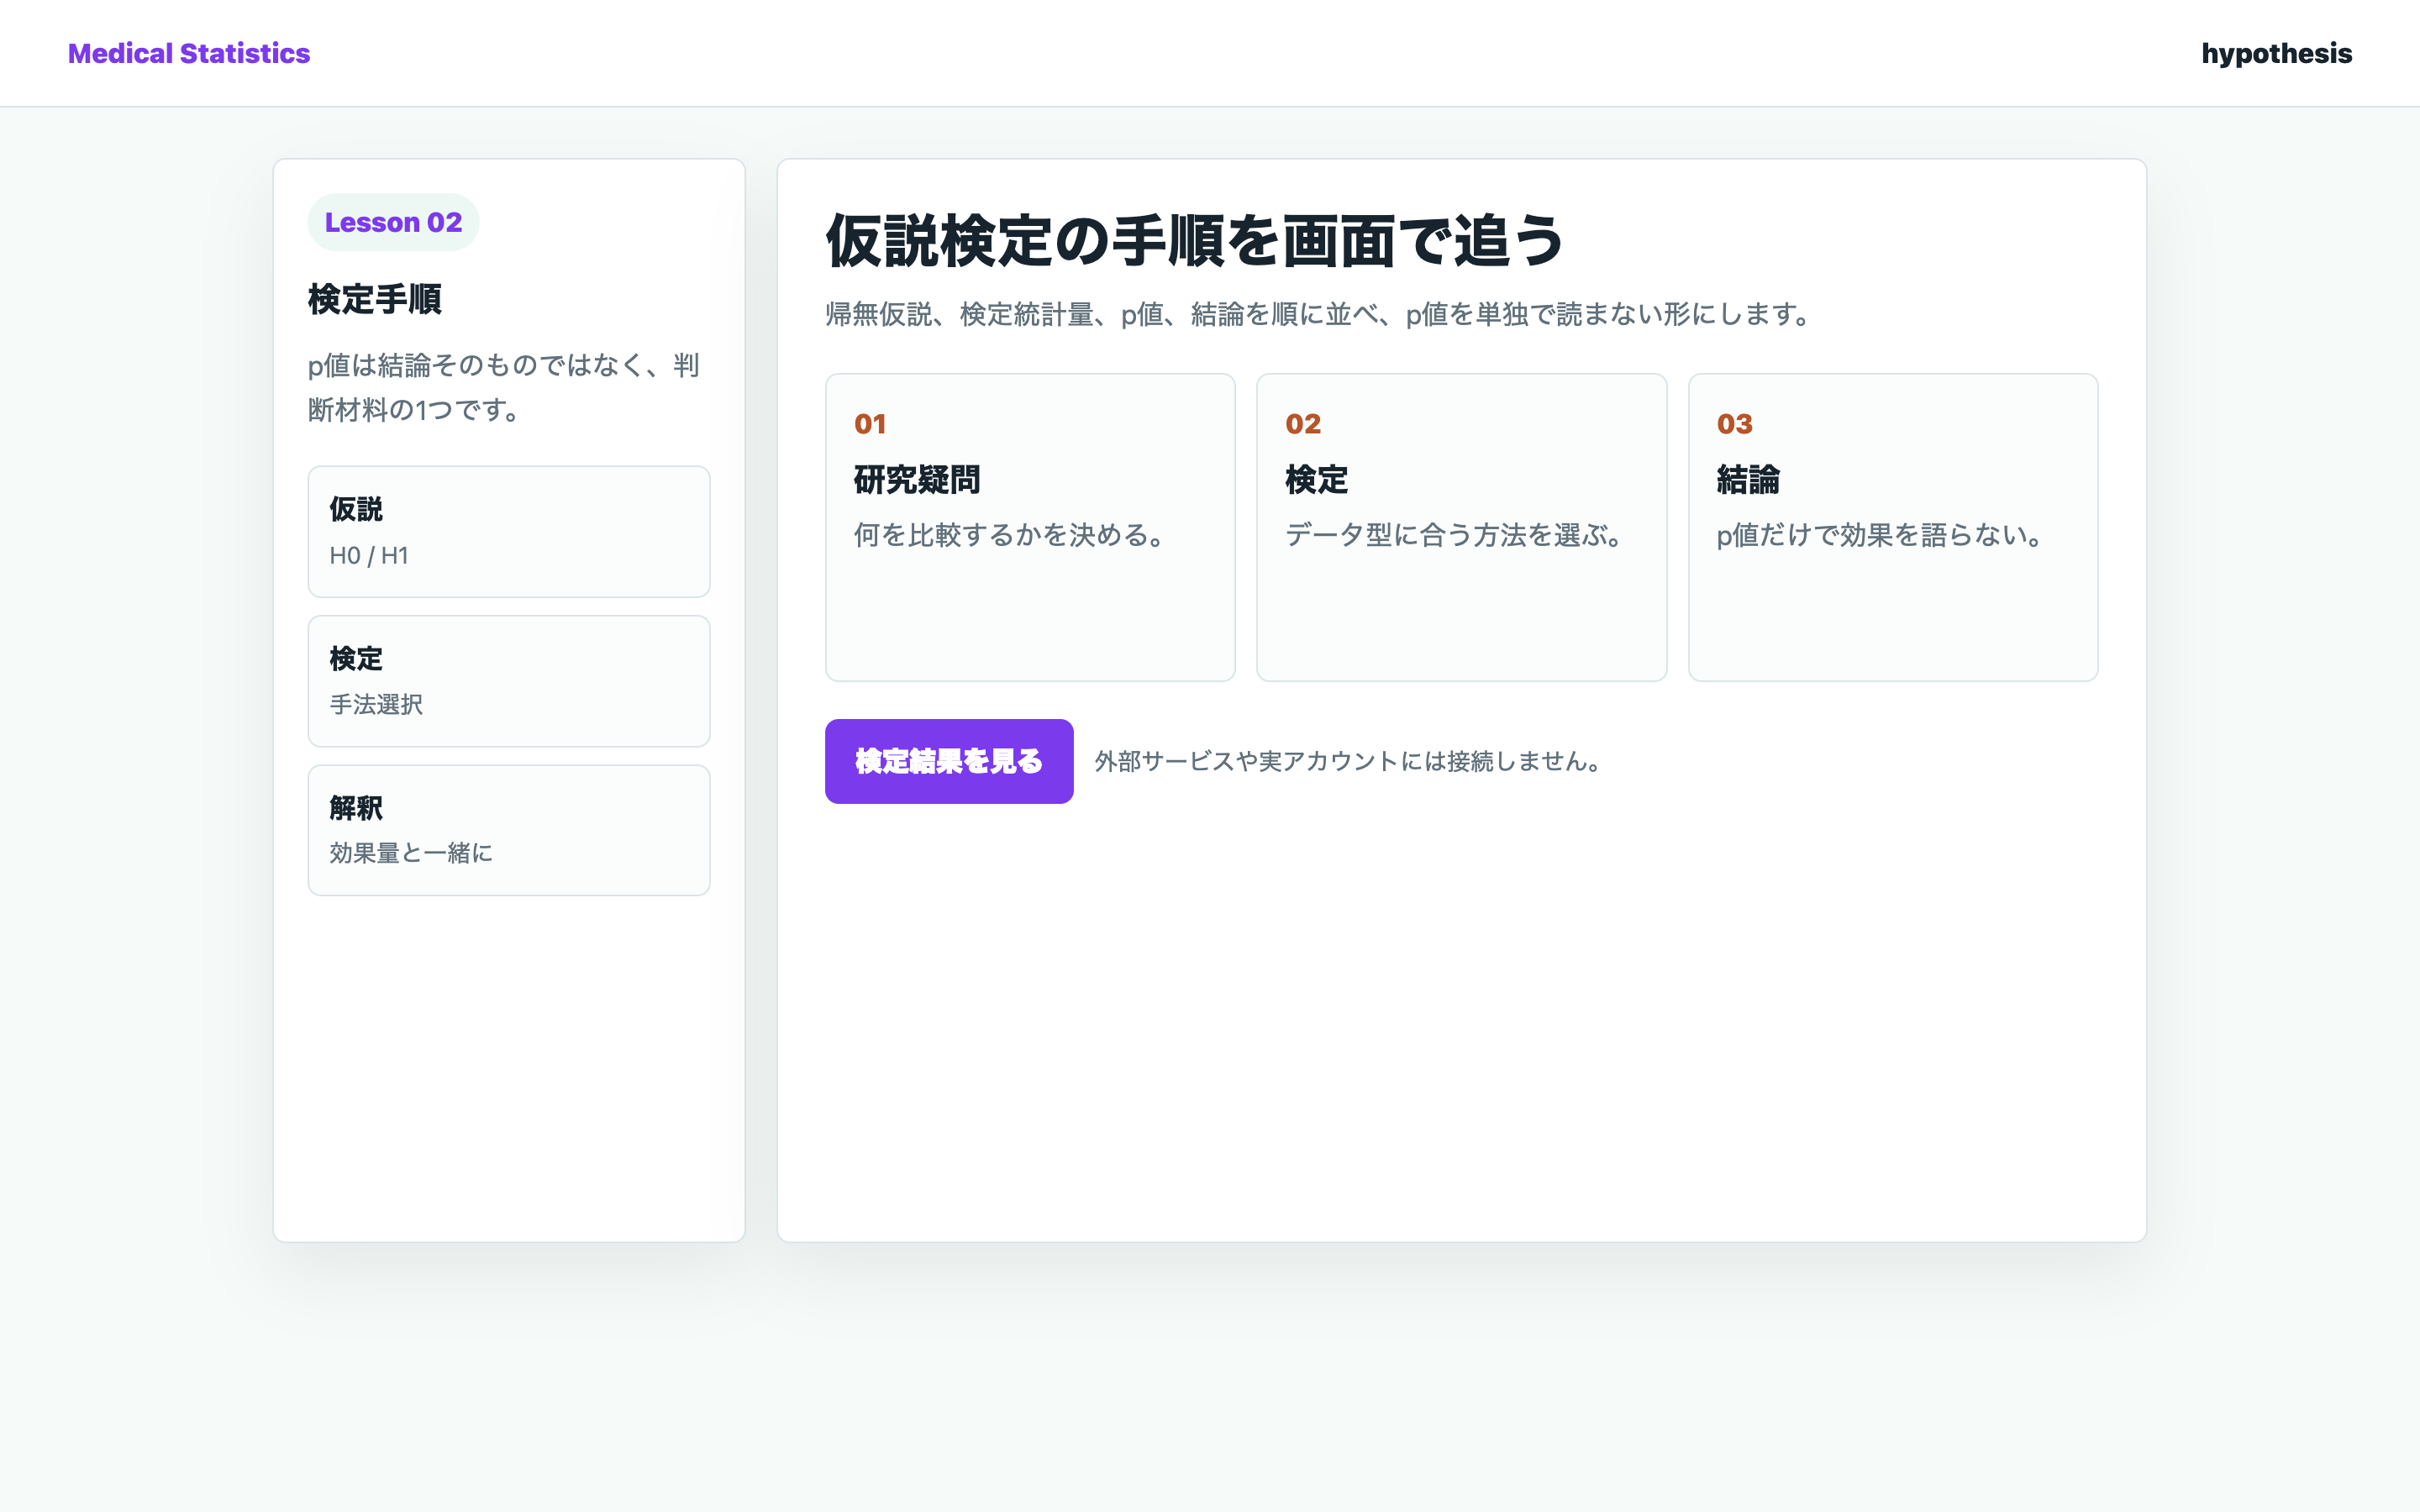Select the Lesson 02 badge
Screen dimensions: 2420x1512
click(x=393, y=222)
